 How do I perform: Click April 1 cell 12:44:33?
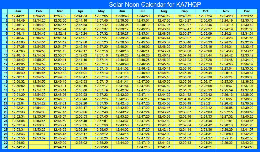pyautogui.click(x=81, y=16)
